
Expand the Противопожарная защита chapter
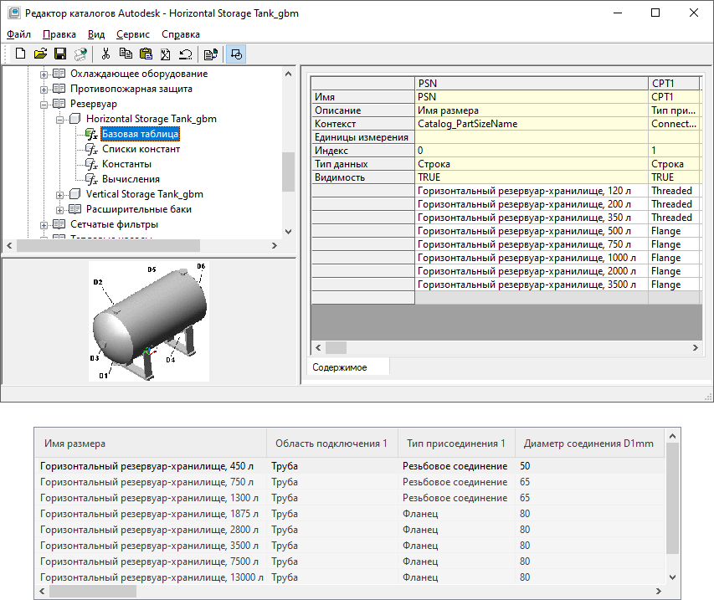44,90
